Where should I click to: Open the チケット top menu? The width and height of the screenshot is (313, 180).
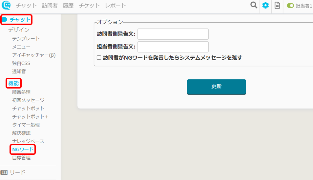coord(89,6)
